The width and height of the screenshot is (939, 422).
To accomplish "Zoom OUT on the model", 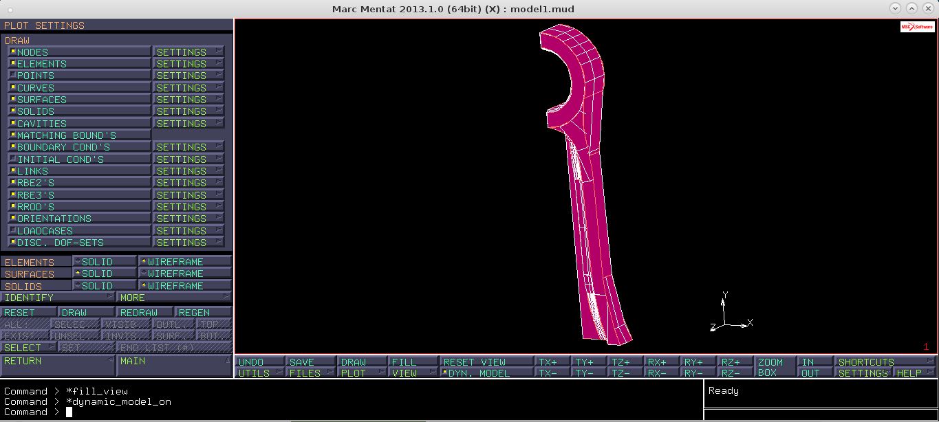I will point(815,373).
